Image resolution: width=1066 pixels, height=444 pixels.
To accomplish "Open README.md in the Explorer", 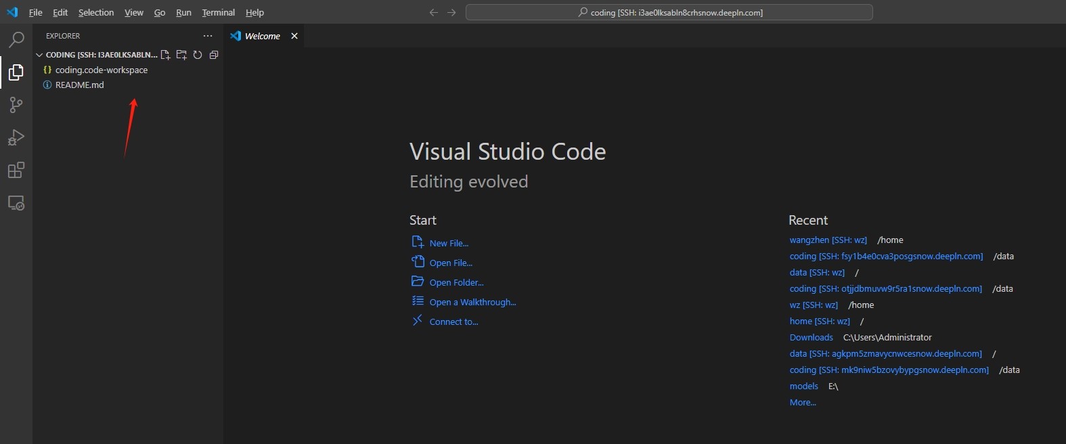I will pos(80,85).
